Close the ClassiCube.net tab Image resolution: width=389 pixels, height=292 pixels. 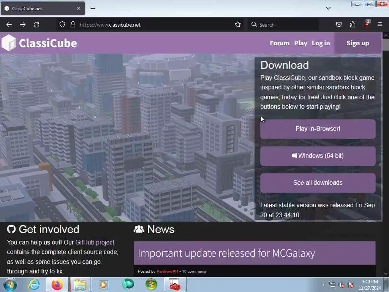(x=79, y=8)
